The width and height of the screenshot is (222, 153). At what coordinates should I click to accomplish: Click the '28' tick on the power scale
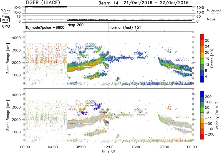pyautogui.click(x=207, y=40)
